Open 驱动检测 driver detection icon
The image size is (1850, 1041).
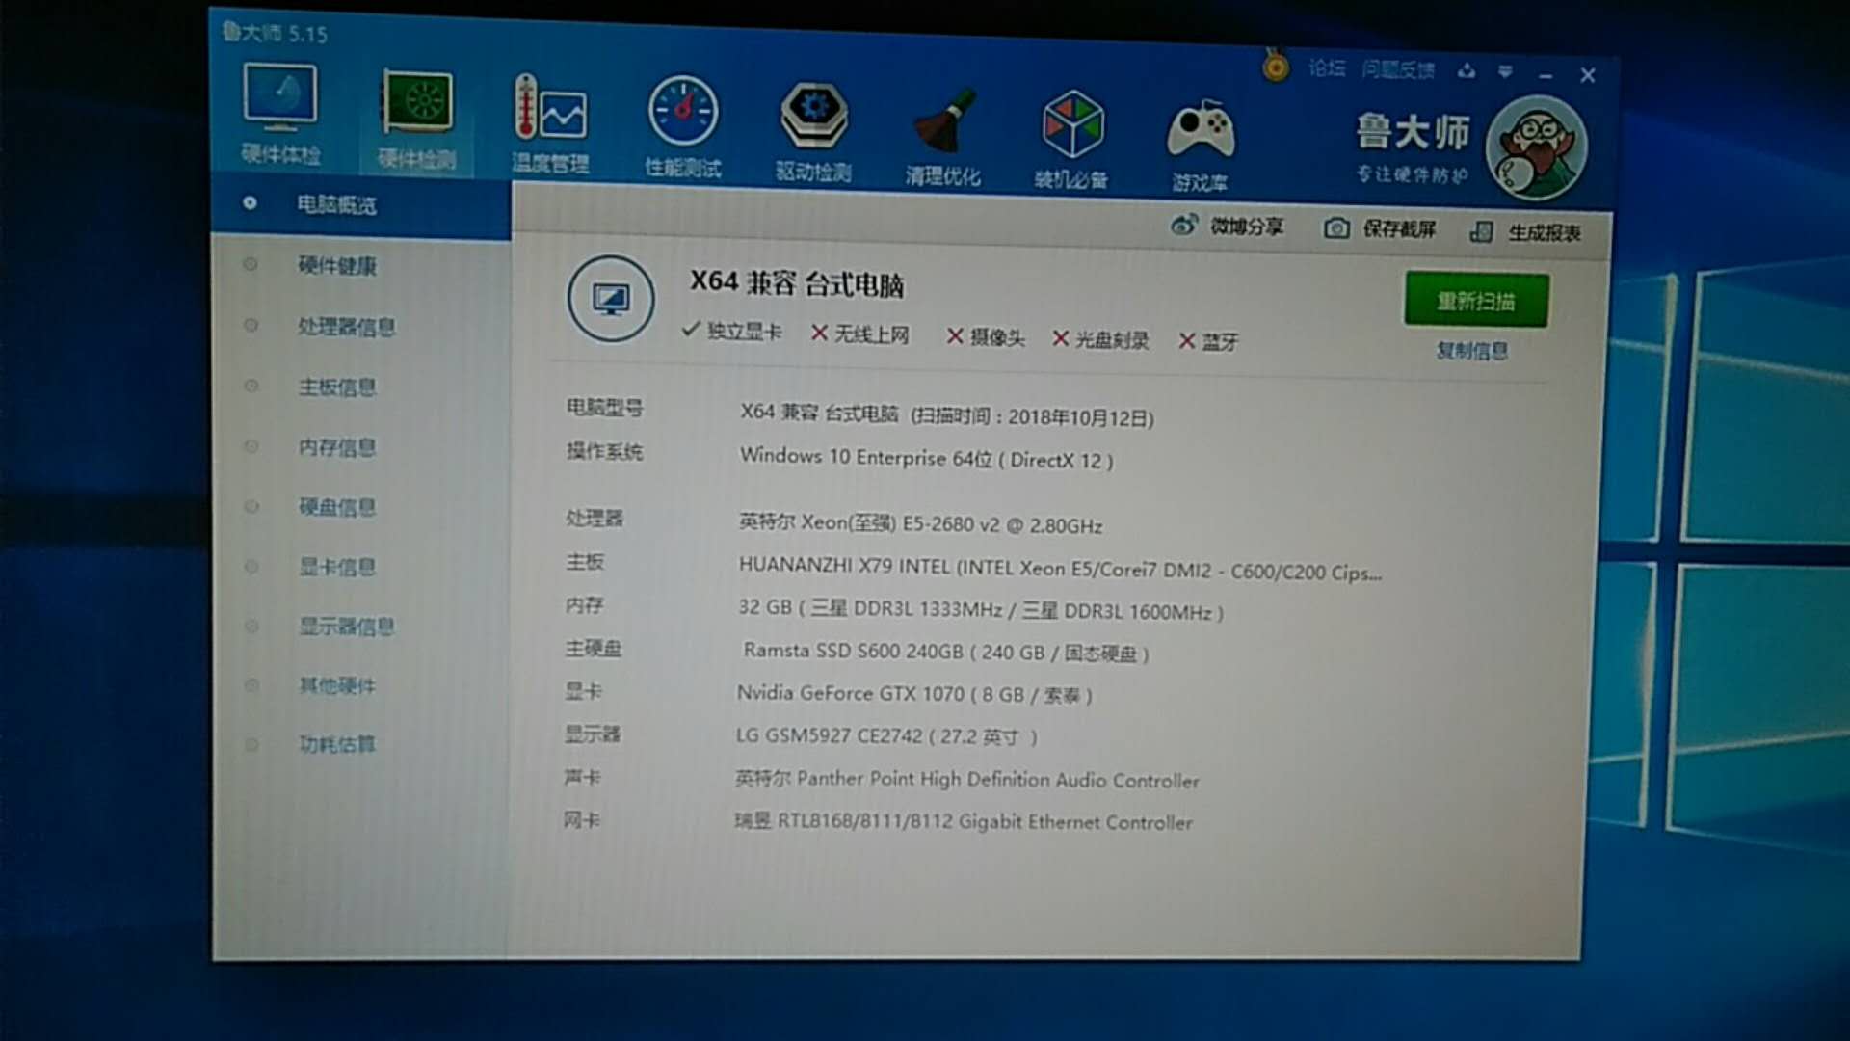814,132
